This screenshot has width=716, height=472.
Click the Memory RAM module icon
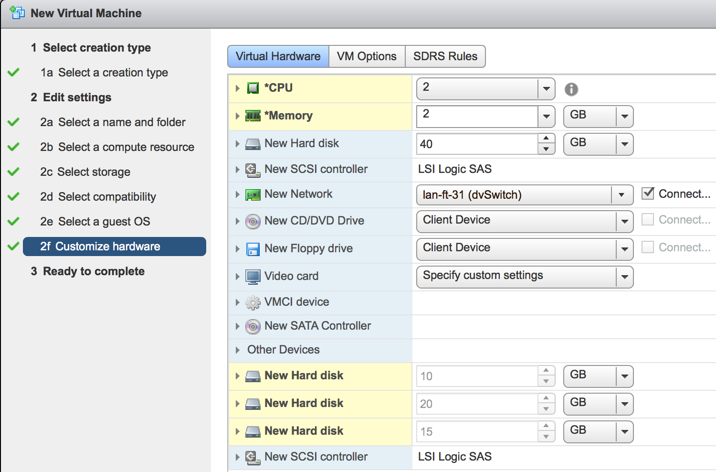point(252,116)
